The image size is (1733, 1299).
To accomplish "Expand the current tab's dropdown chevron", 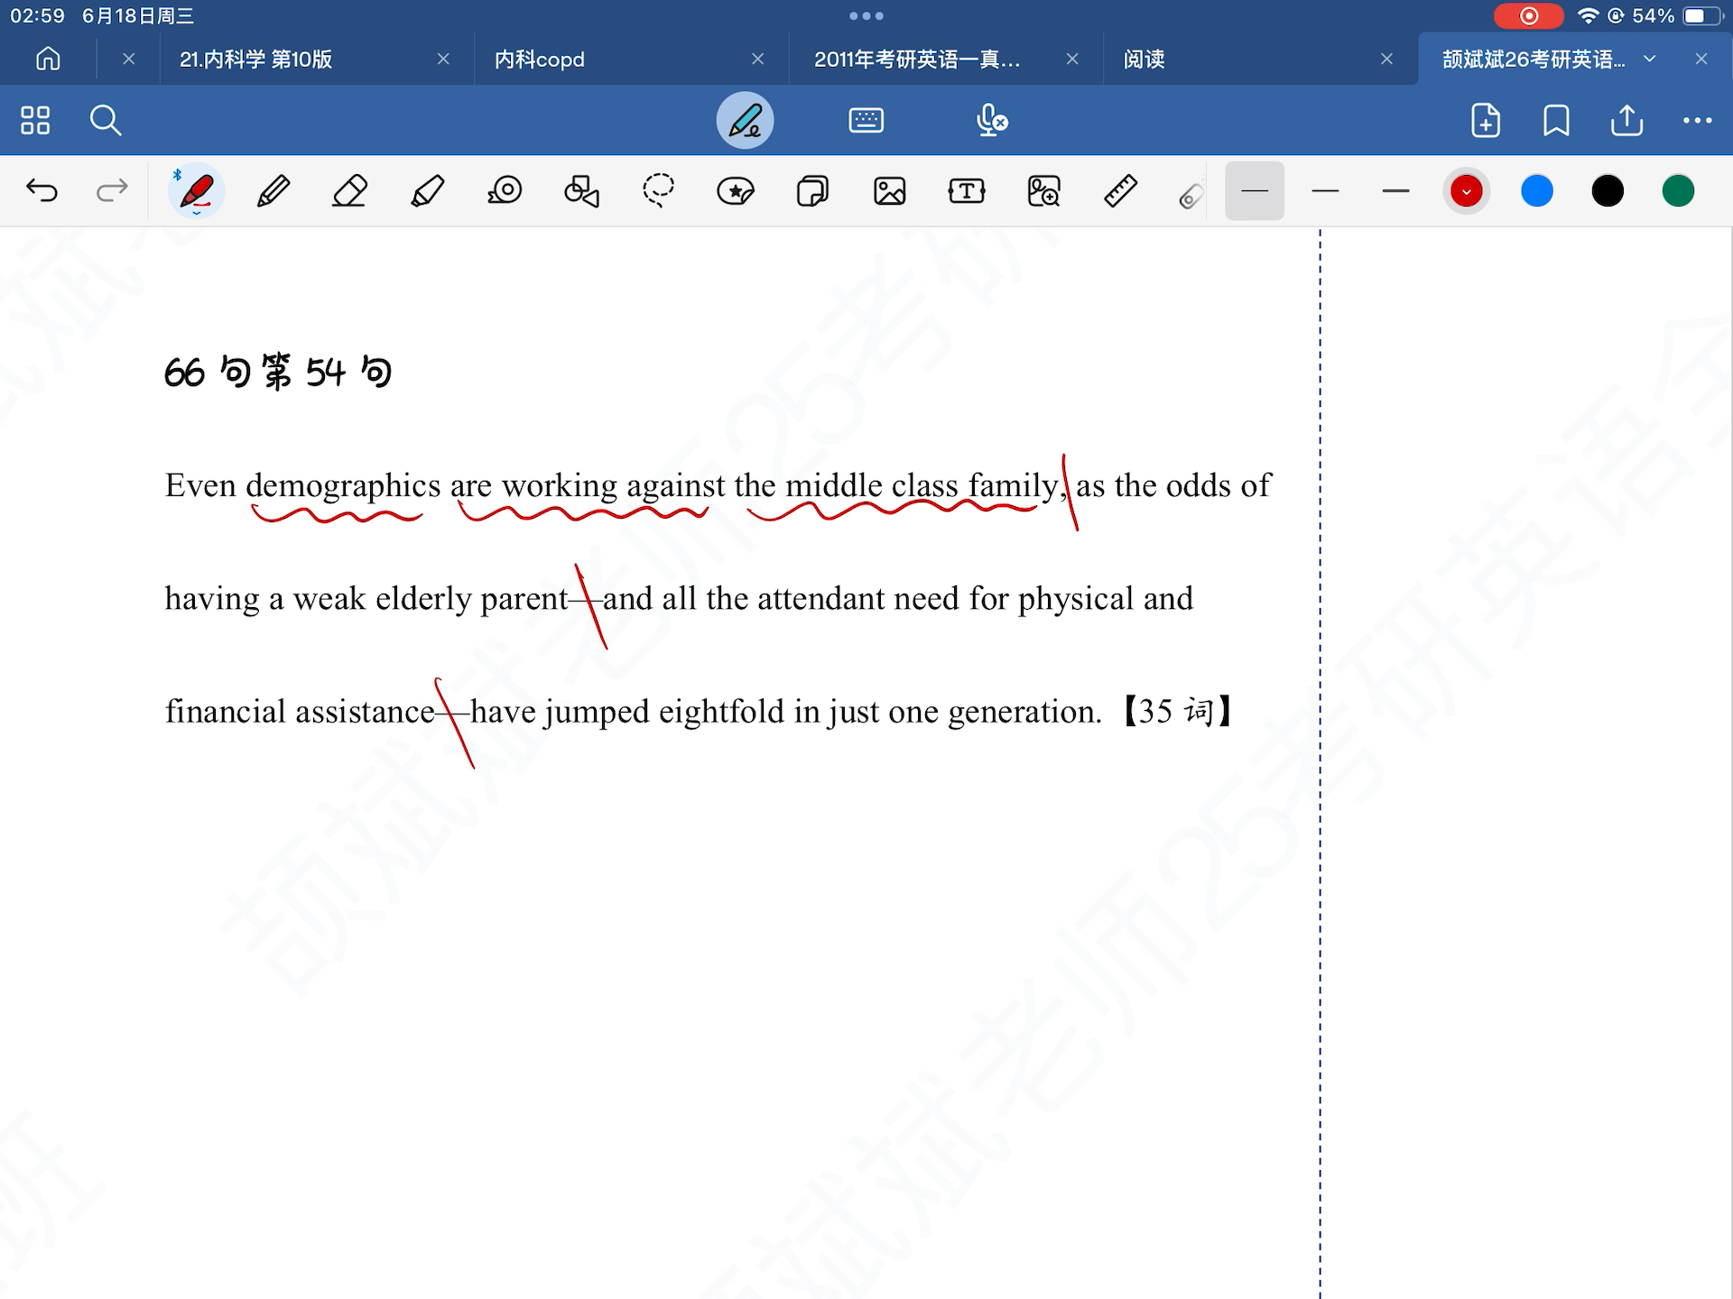I will [x=1649, y=59].
